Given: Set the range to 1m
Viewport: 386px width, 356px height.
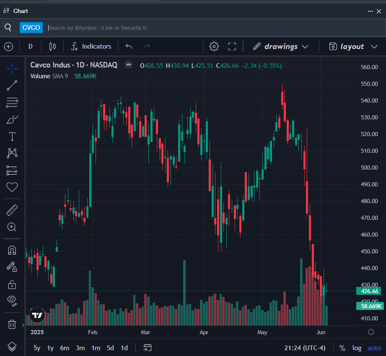Looking at the screenshot, I should [x=96, y=348].
